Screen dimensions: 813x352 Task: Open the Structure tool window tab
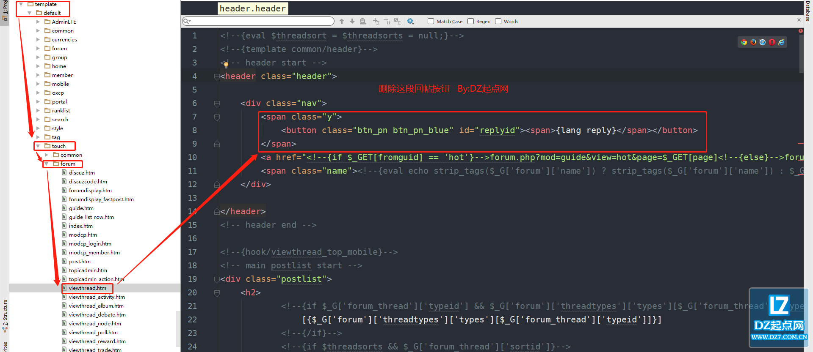(5, 315)
